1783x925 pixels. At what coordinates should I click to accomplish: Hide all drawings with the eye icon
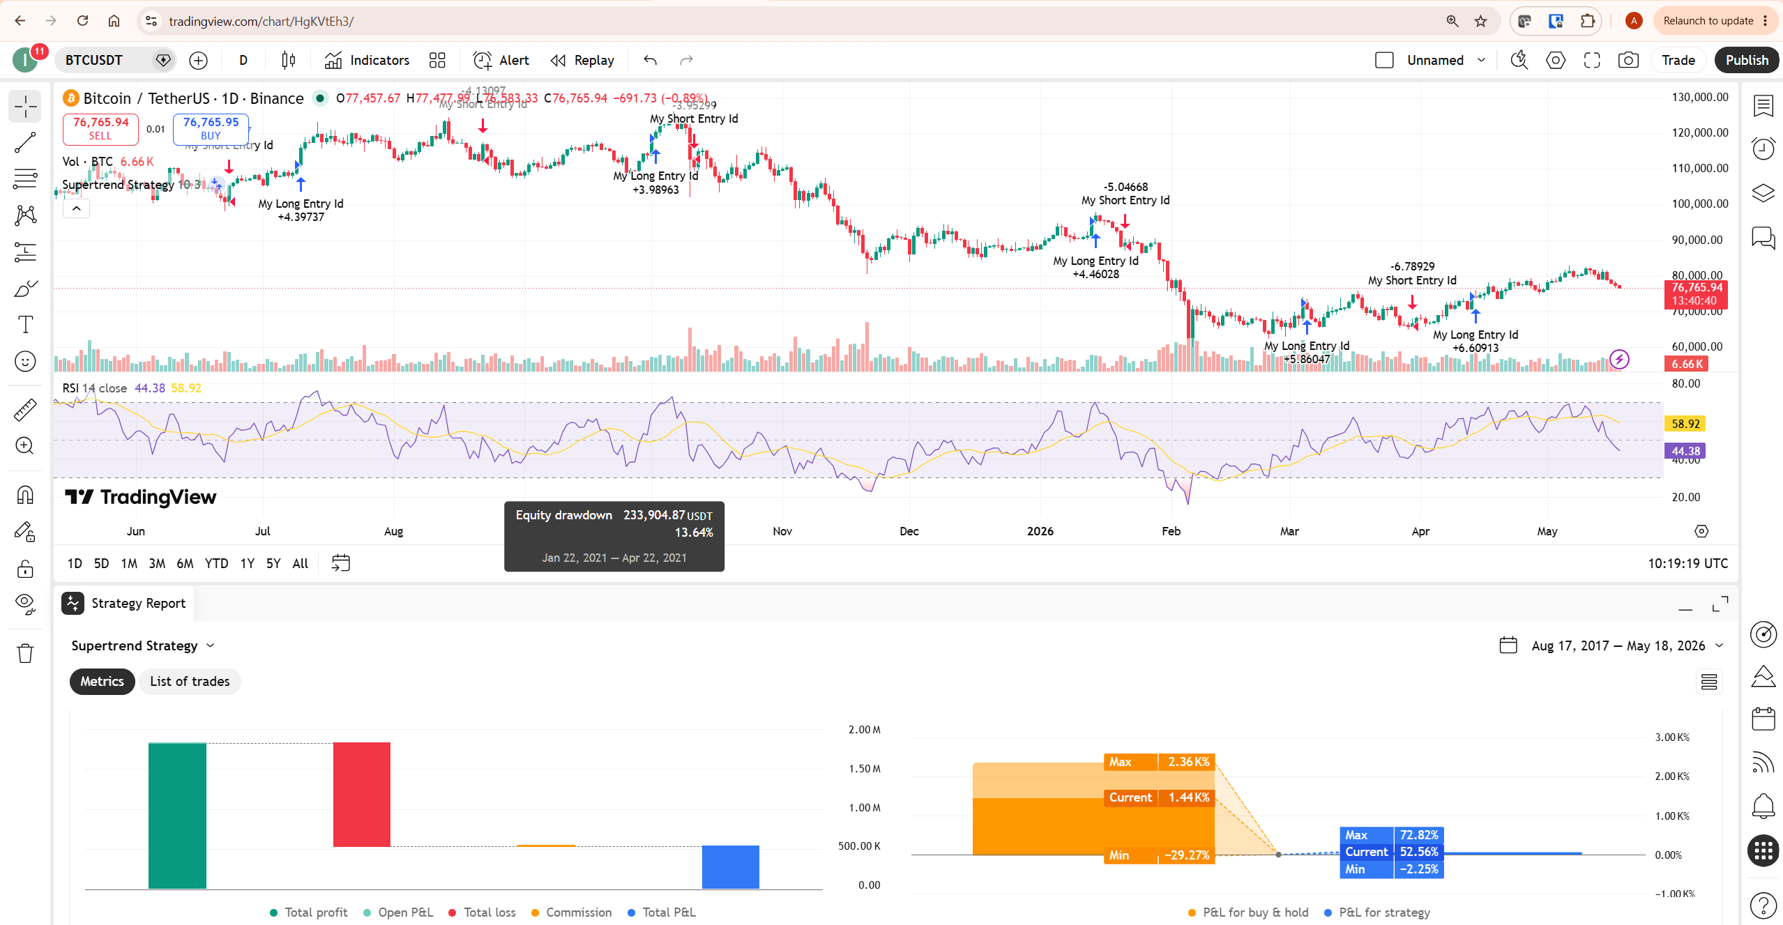click(x=25, y=604)
